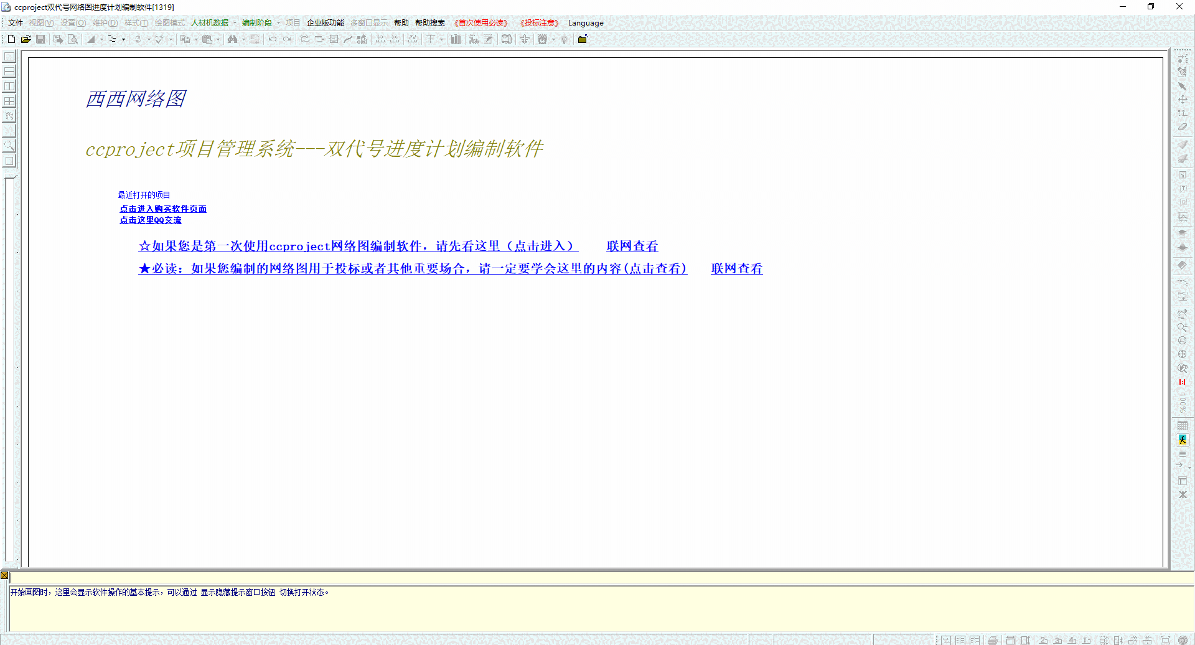Viewport: 1195px width, 645px height.
Task: Click the Print preview icon
Action: 73,39
